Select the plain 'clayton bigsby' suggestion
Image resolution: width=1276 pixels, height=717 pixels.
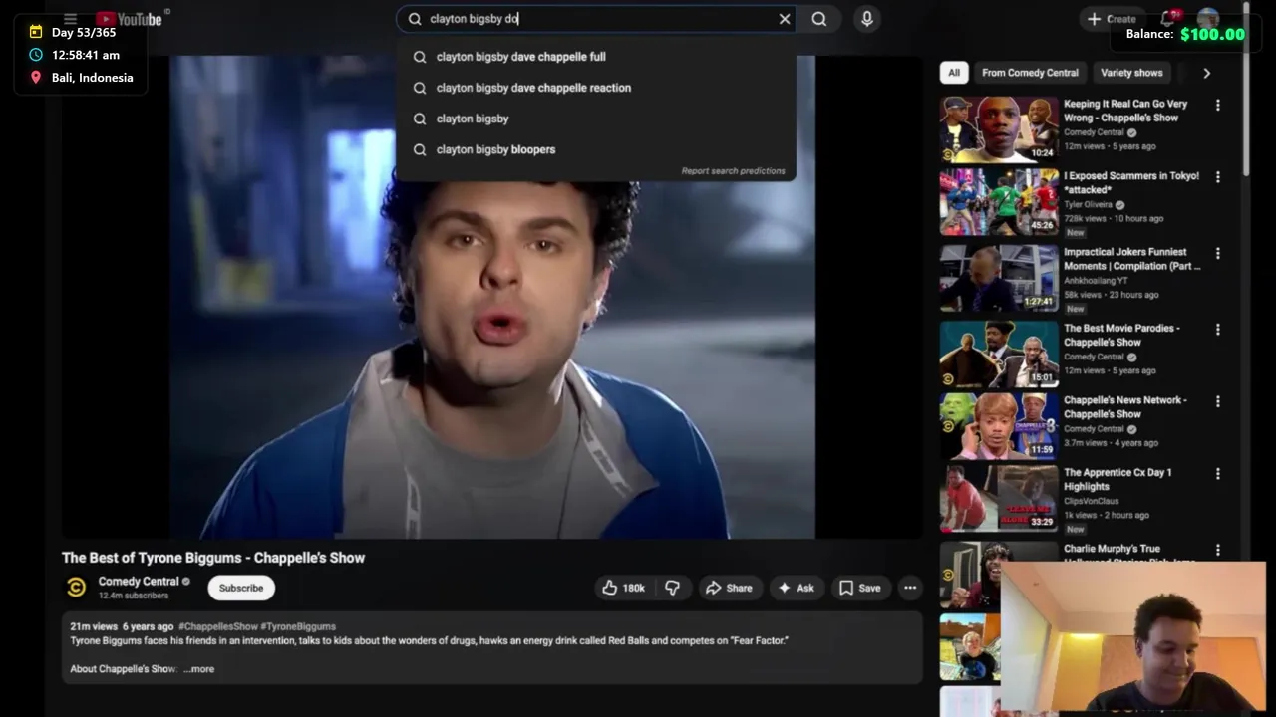(596, 119)
